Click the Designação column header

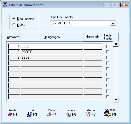tap(52, 37)
